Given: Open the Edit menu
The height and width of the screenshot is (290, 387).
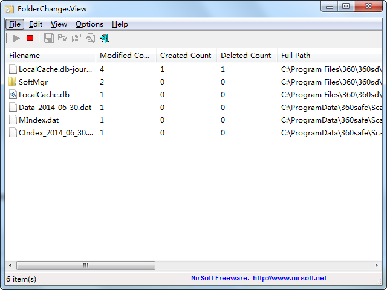Looking at the screenshot, I should [x=36, y=24].
